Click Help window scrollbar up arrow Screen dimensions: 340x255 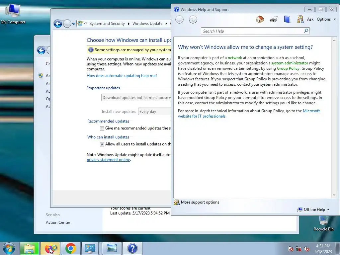334,40
